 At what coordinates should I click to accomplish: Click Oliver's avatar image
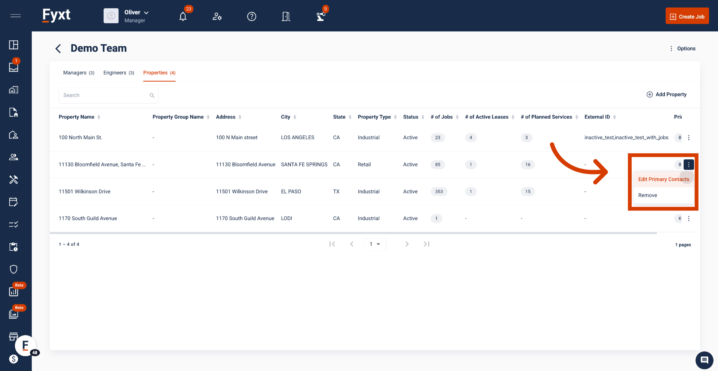(111, 16)
